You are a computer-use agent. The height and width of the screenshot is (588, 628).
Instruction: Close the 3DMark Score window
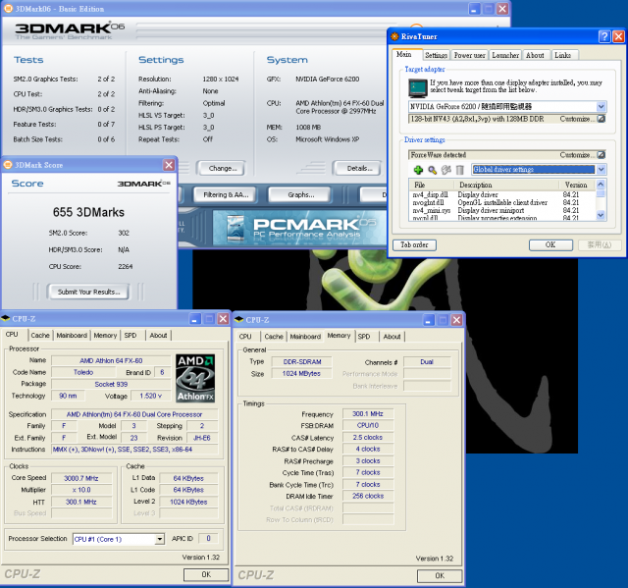[x=169, y=165]
